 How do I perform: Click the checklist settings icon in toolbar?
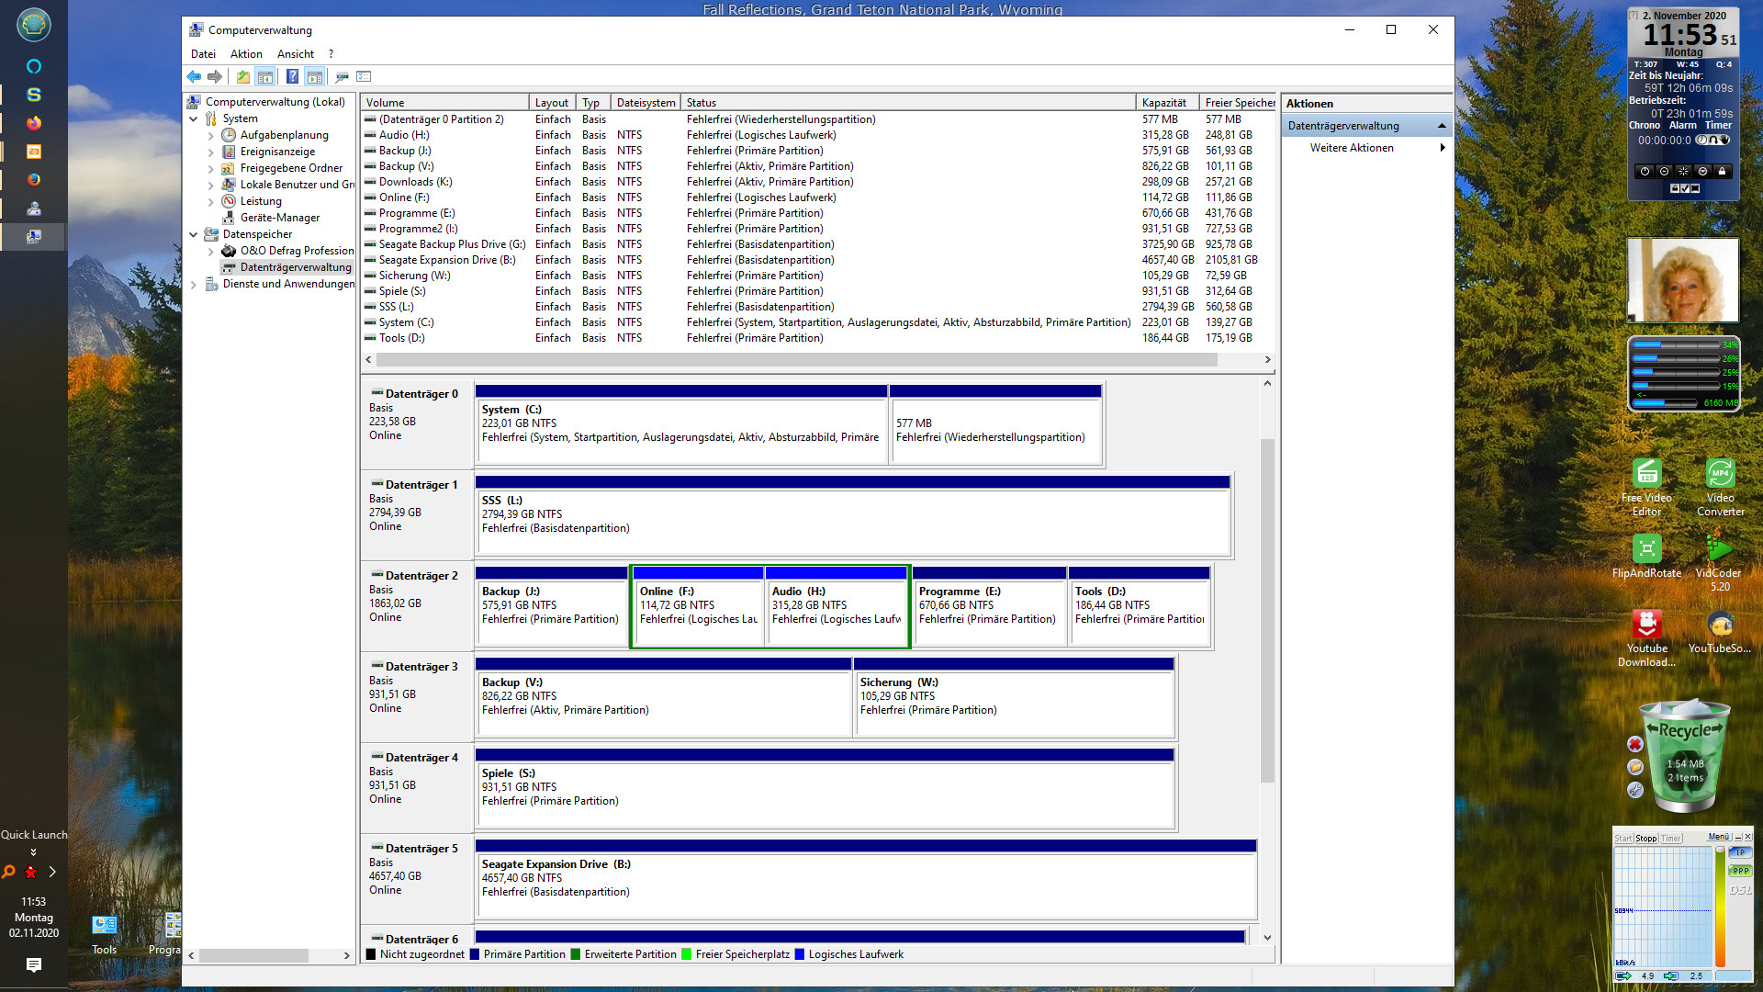(364, 76)
